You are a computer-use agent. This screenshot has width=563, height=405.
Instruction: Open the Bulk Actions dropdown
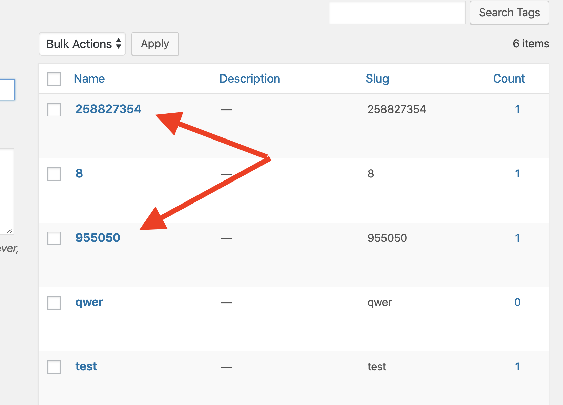click(x=82, y=44)
